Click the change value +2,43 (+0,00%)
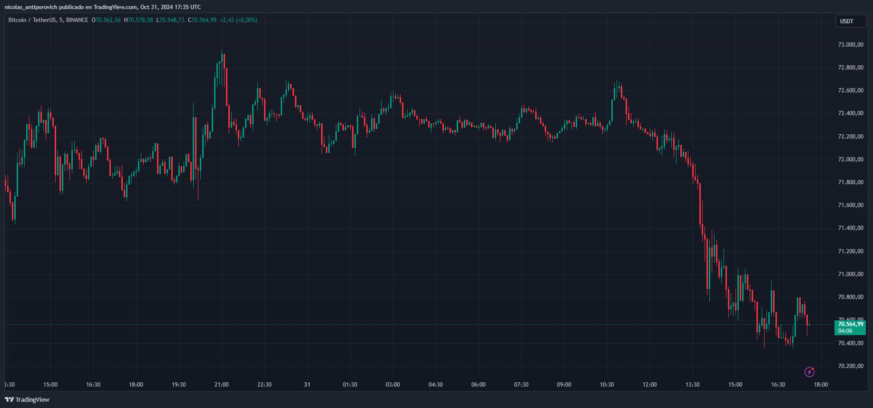The image size is (873, 408). click(238, 20)
